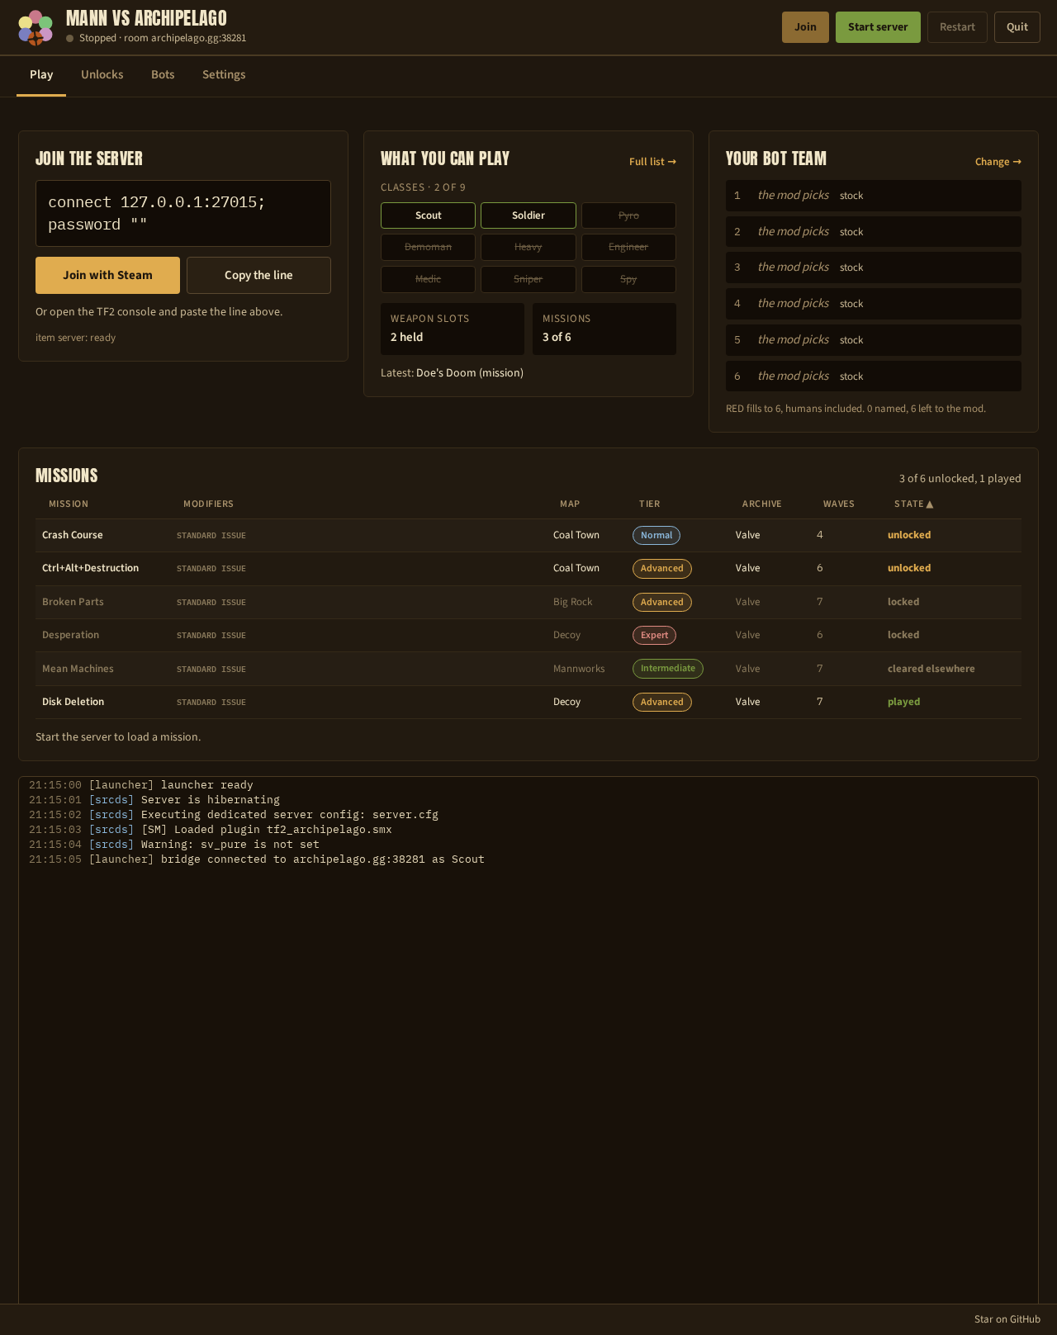Click the connect command text box
The height and width of the screenshot is (1335, 1057).
183,213
